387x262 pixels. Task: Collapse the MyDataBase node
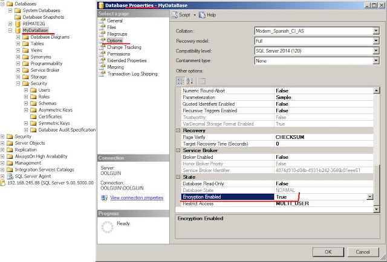[x=10, y=30]
